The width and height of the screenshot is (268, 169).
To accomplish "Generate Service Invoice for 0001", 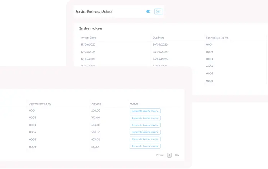I will [145, 111].
